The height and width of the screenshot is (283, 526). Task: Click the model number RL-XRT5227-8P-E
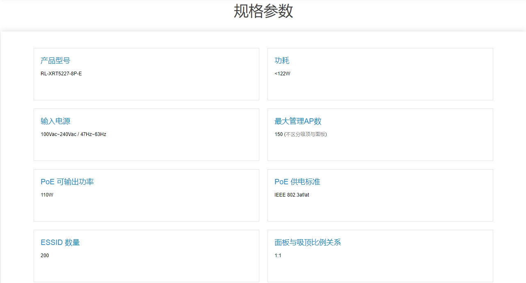pyautogui.click(x=61, y=74)
